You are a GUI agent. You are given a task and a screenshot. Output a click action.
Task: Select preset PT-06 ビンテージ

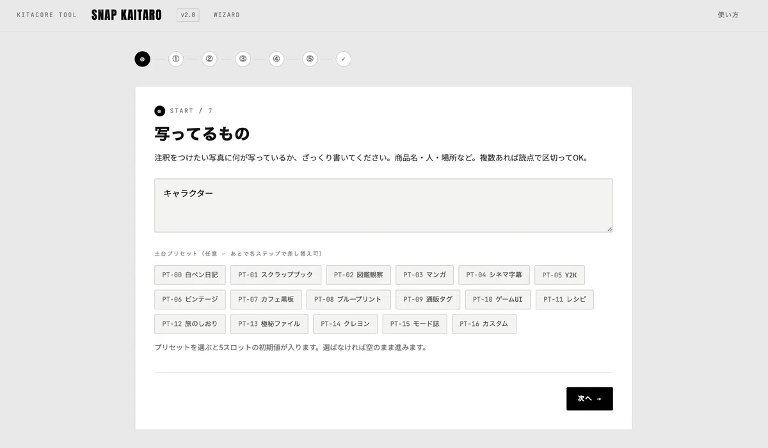point(190,300)
